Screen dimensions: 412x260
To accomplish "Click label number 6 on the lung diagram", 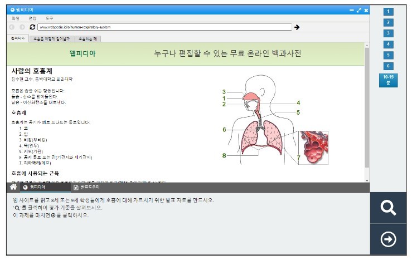I will 224,130.
